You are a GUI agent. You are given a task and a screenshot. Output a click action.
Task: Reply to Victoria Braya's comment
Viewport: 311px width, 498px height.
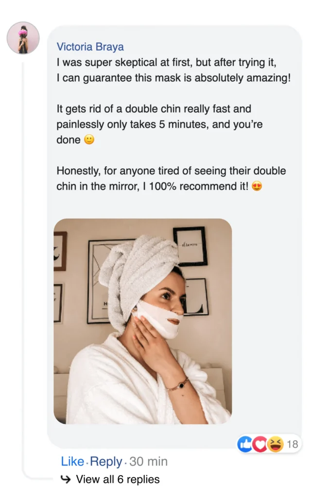[106, 462]
